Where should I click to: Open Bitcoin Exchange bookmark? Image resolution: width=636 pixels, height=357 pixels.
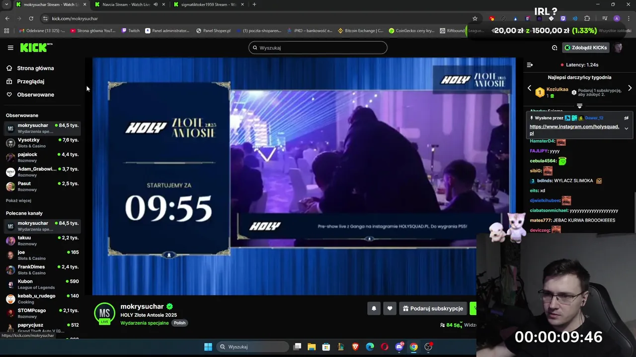(360, 31)
